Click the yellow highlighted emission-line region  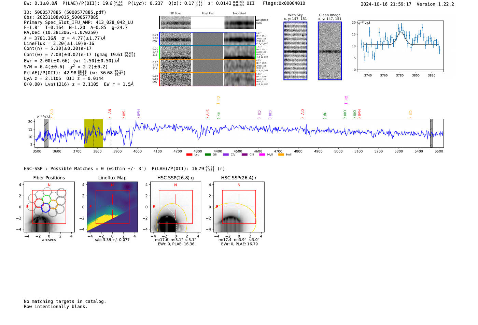(x=94, y=133)
